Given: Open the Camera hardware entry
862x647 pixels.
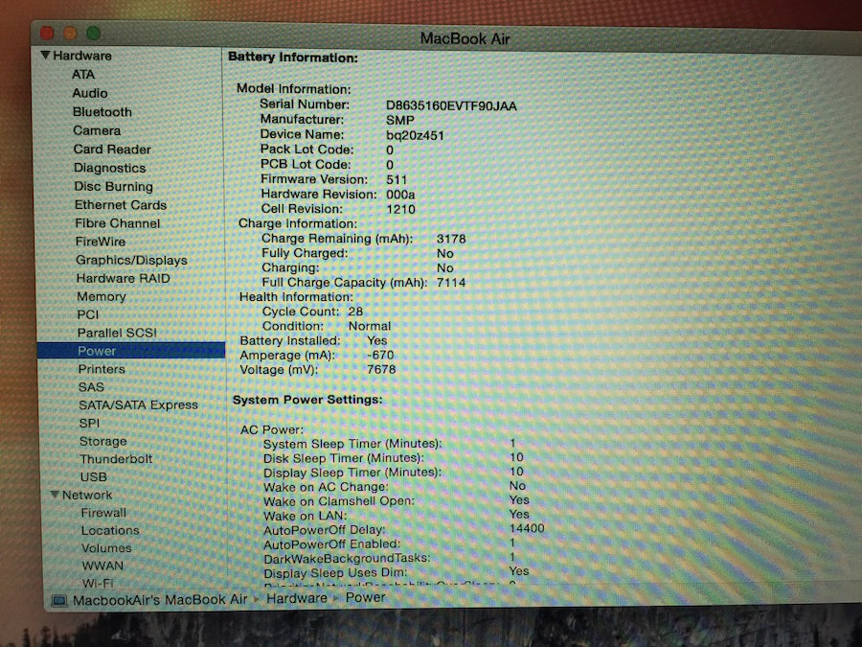Looking at the screenshot, I should pos(97,130).
